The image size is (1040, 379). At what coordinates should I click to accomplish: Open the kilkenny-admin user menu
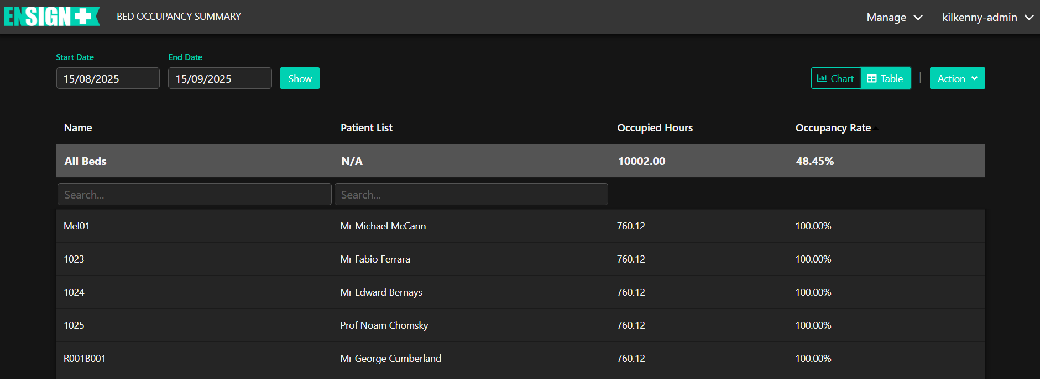tap(987, 18)
